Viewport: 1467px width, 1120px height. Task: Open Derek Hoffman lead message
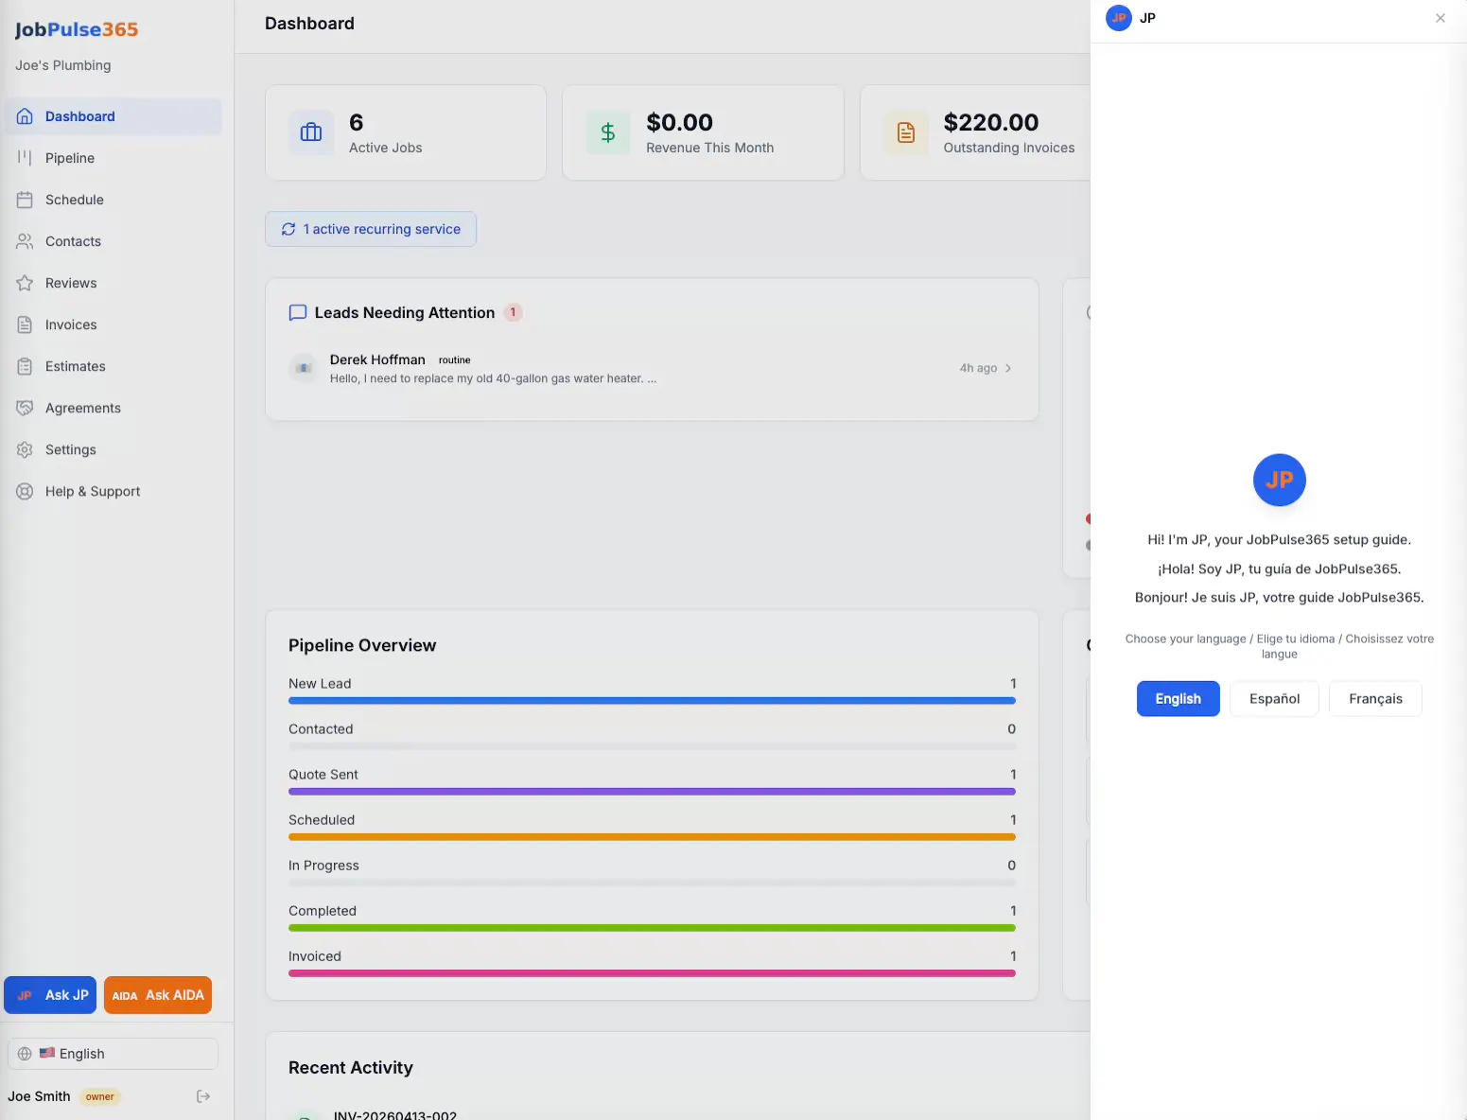(652, 368)
